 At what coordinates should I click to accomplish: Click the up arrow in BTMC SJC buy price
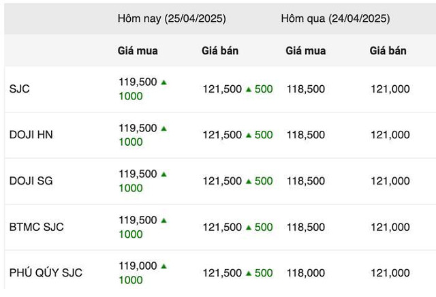pyautogui.click(x=163, y=221)
